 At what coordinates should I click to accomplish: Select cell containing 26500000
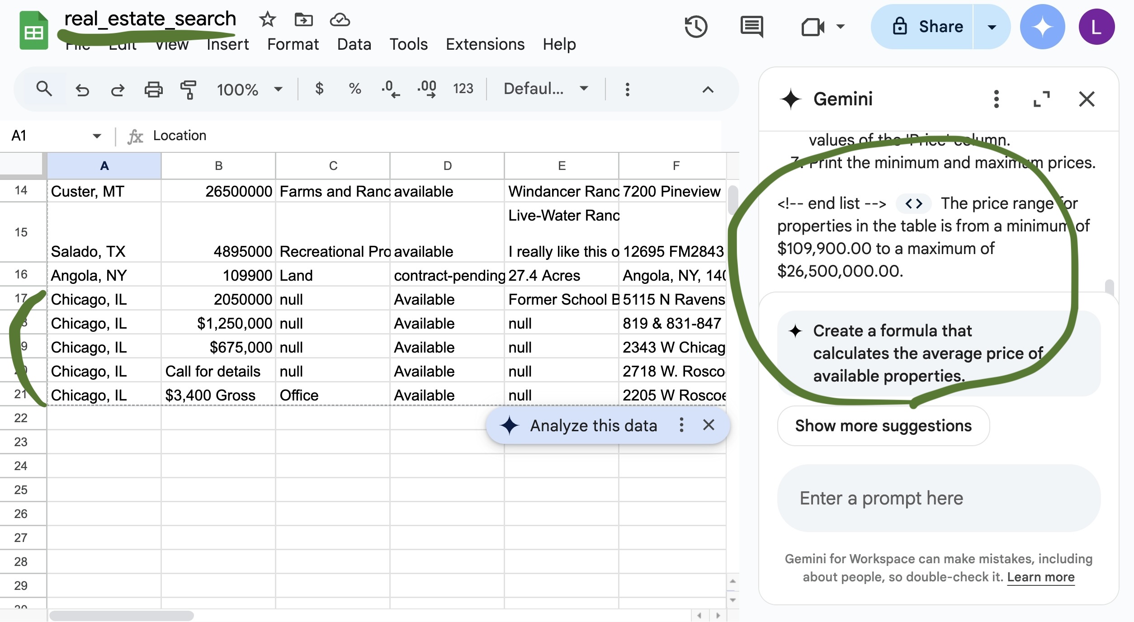coord(218,191)
